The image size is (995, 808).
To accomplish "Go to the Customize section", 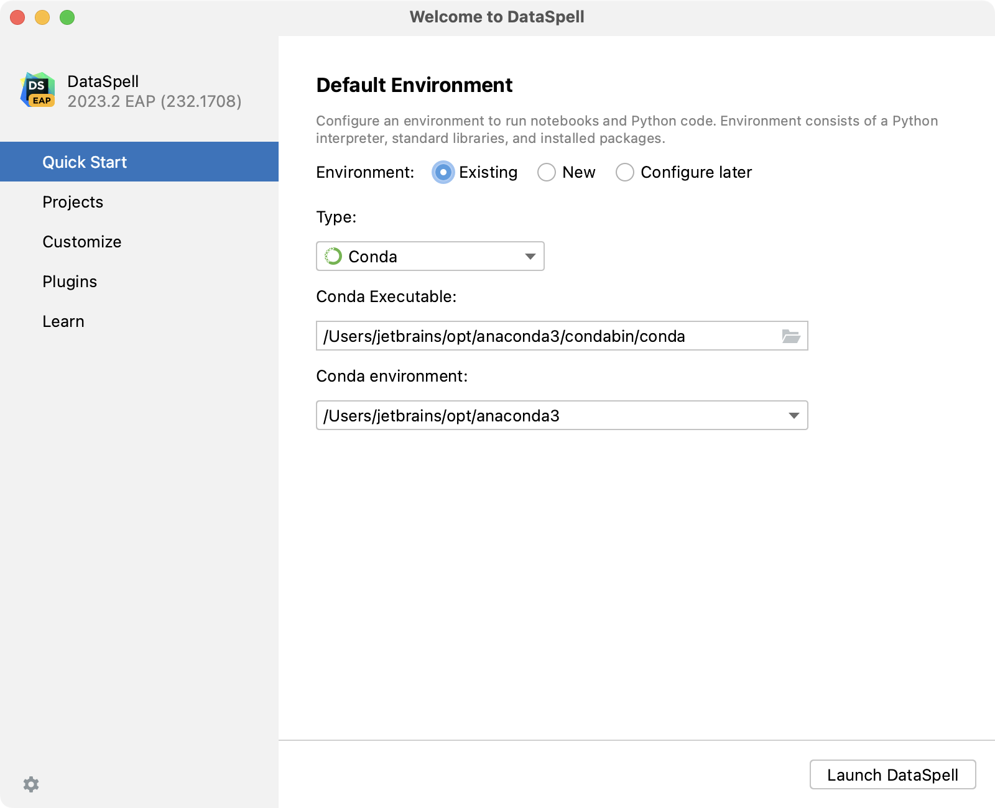I will click(x=82, y=242).
